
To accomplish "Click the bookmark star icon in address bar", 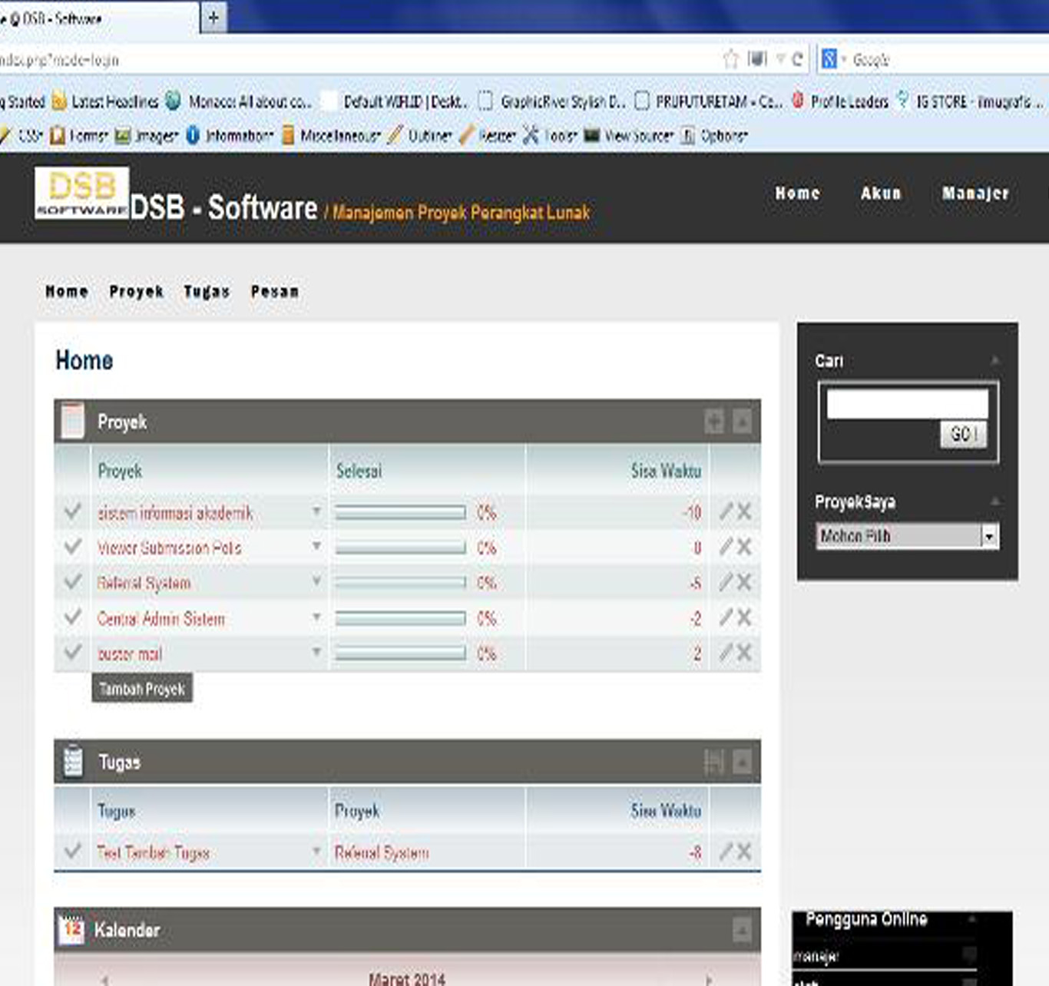I will [730, 59].
